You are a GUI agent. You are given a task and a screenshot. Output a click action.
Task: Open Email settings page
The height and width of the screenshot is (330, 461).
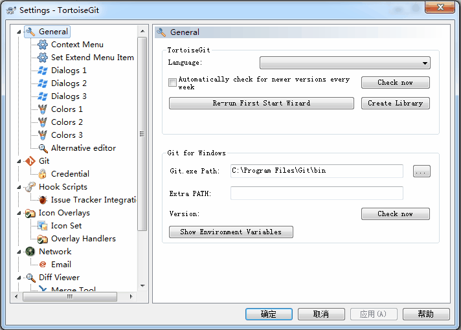61,265
